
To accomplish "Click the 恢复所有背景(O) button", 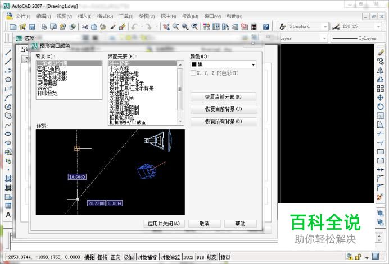I will (x=224, y=122).
